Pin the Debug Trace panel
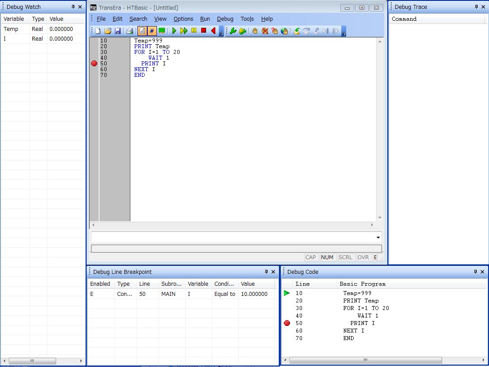 click(476, 7)
